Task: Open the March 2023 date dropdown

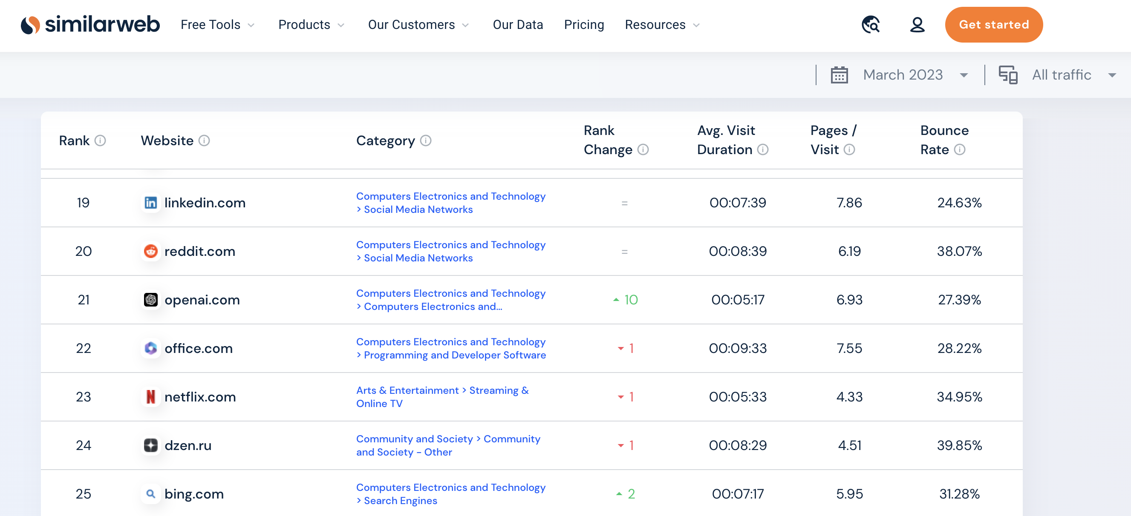Action: pos(915,75)
